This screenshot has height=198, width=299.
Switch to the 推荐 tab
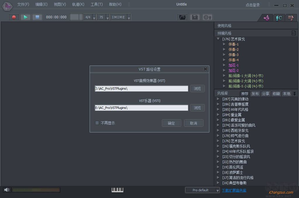(x=245, y=93)
